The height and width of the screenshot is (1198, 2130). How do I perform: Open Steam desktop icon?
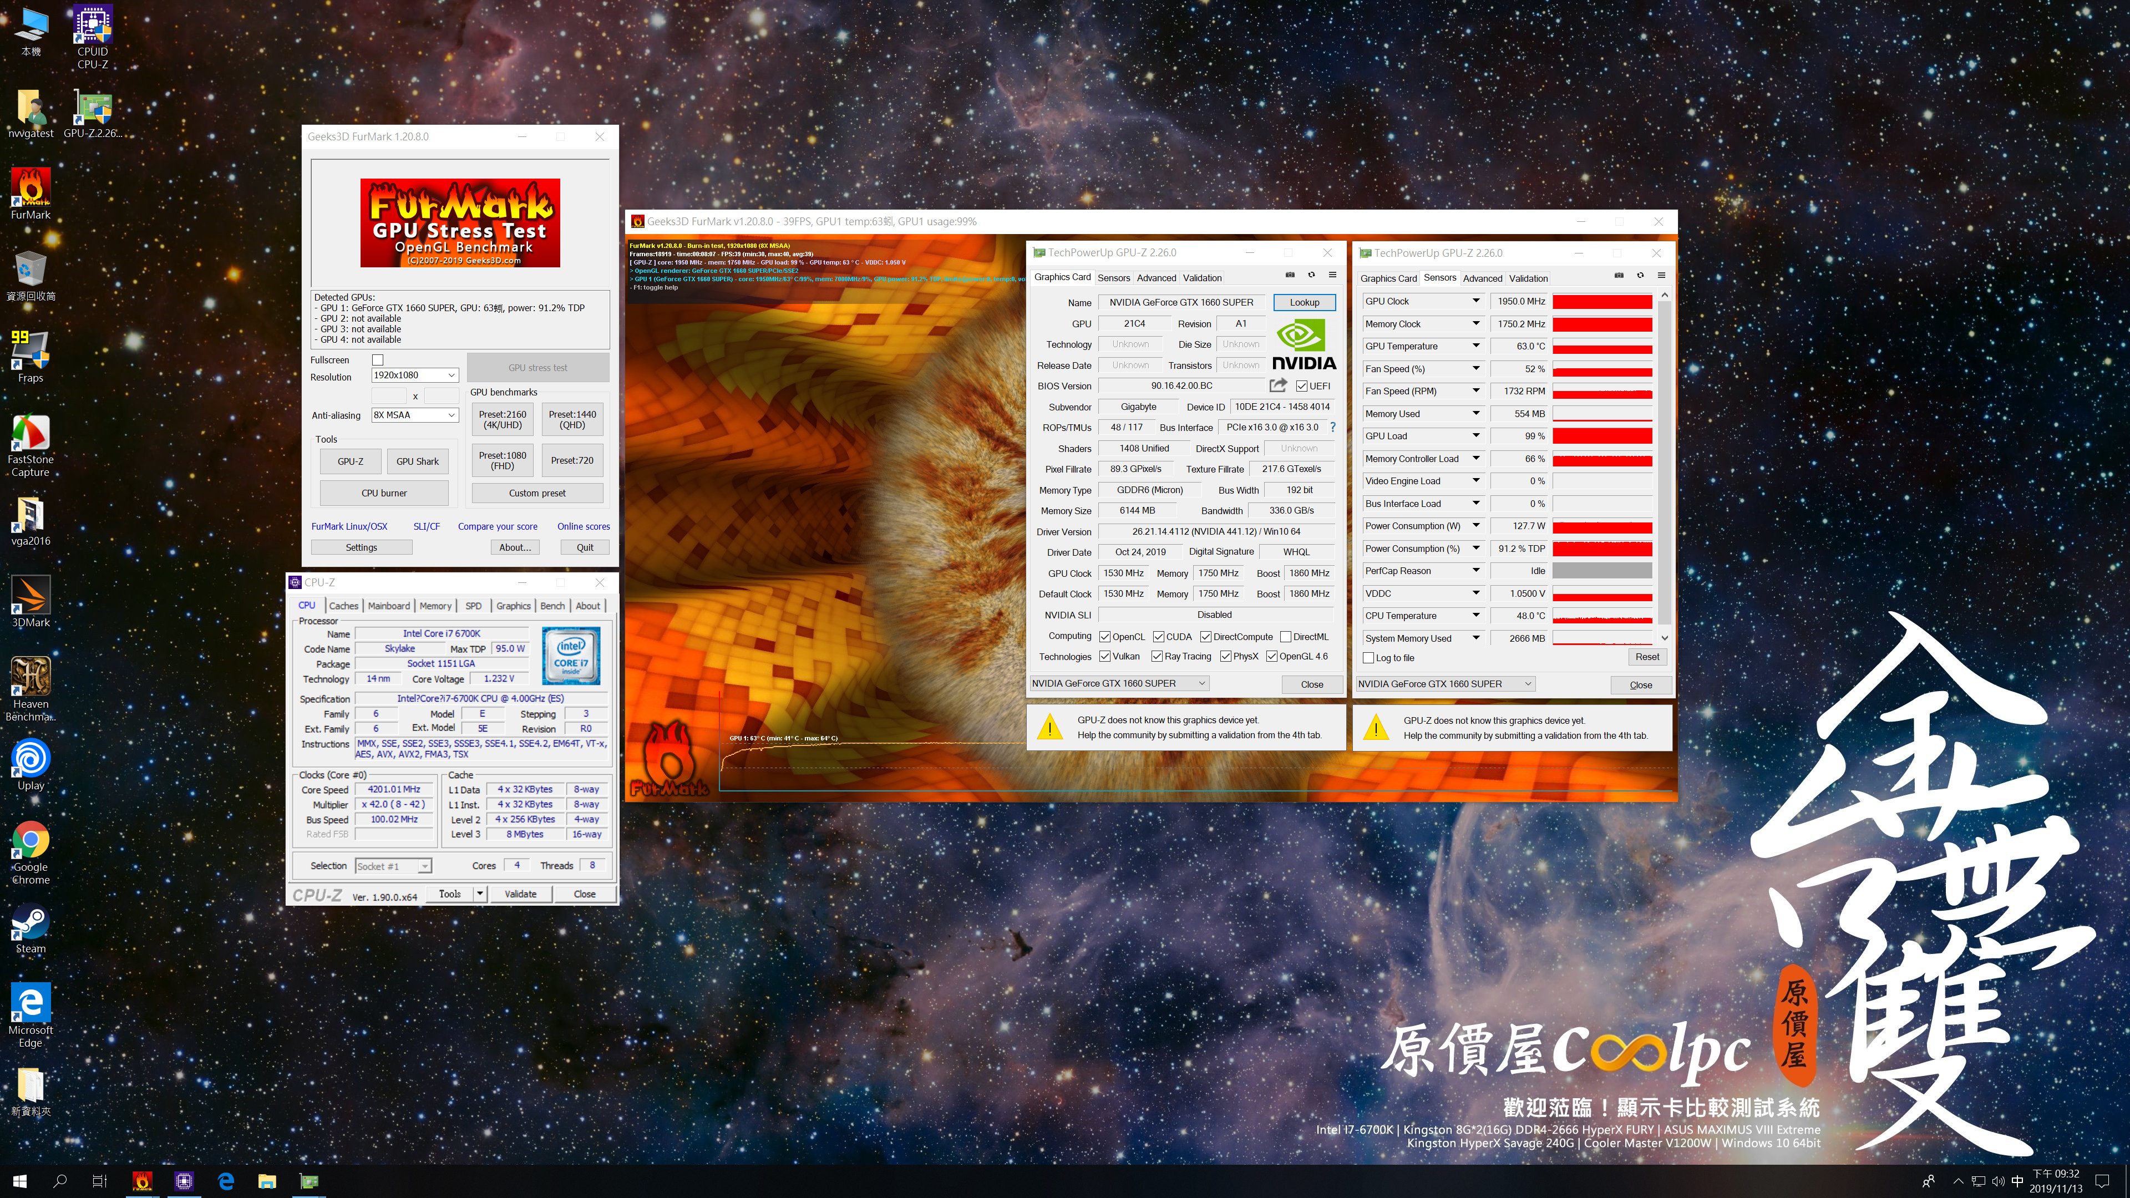coord(31,928)
